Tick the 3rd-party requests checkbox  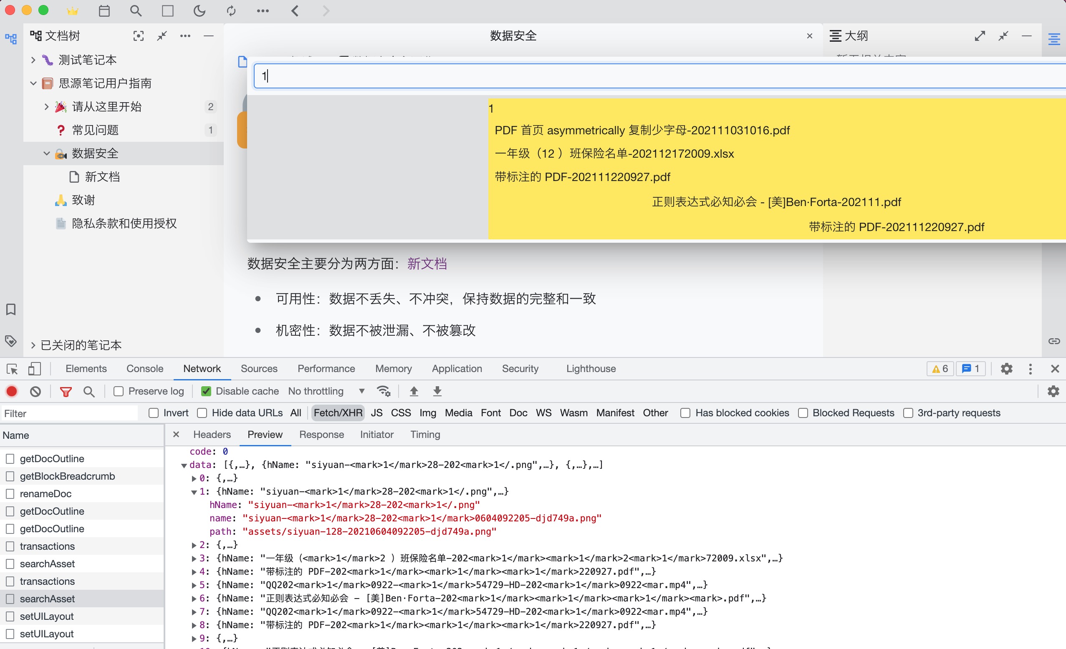(x=908, y=413)
